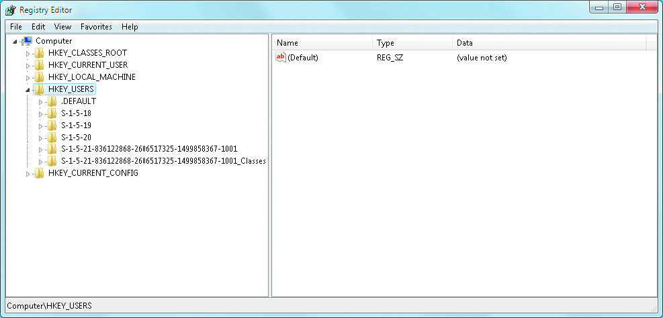This screenshot has height=318, width=663.
Task: Select the HKEY_CLASSES_ROOT label
Action: (87, 53)
